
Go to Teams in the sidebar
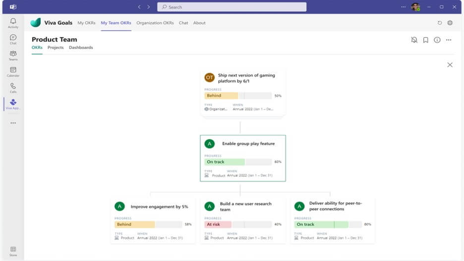pyautogui.click(x=13, y=55)
